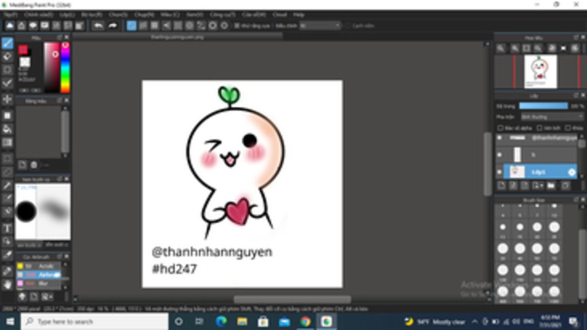Select the Magic Wand tool

pos(7,186)
